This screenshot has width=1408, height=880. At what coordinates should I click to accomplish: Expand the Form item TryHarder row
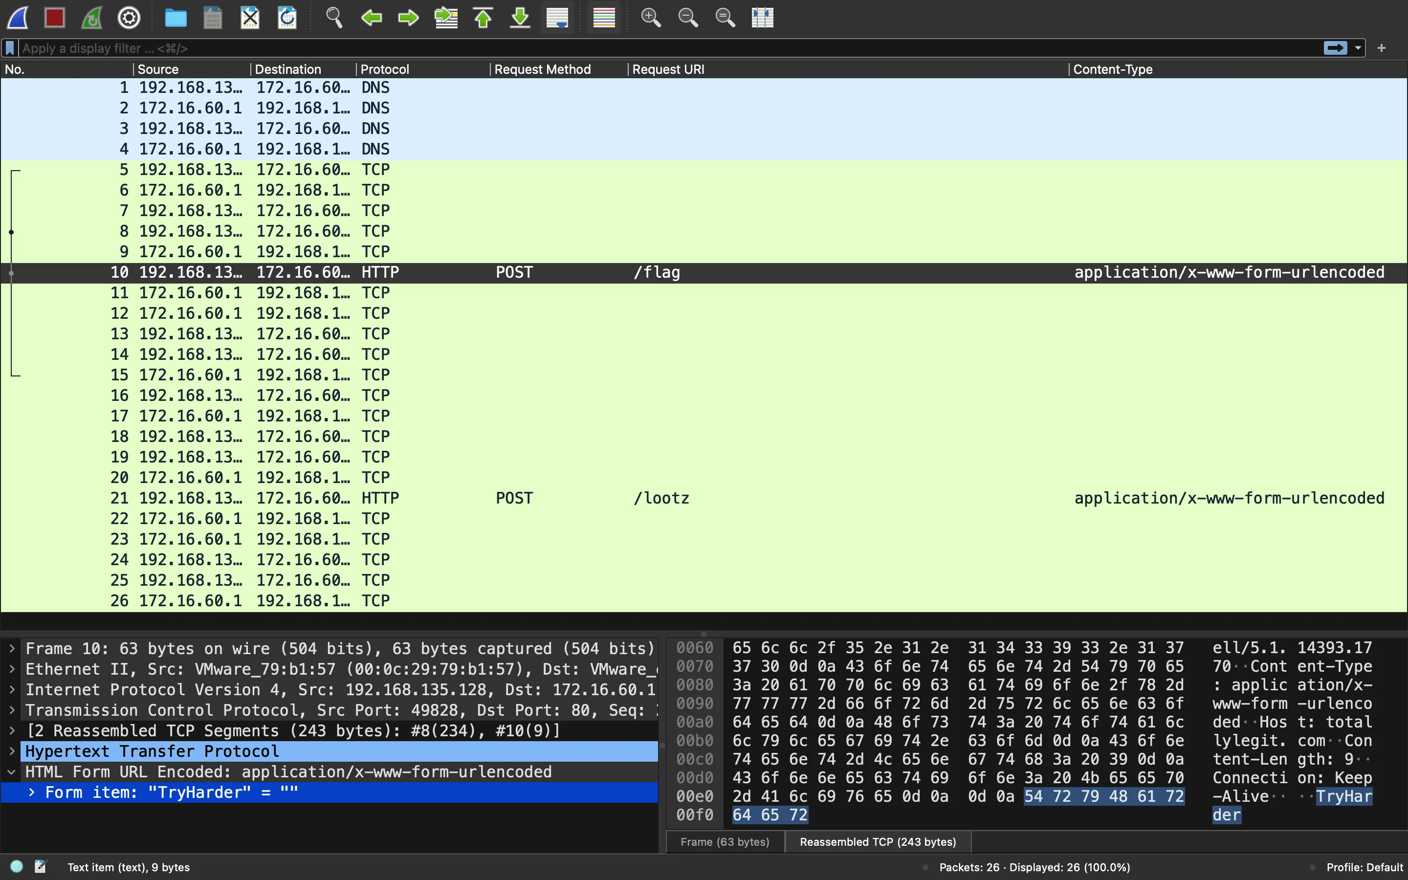click(31, 792)
